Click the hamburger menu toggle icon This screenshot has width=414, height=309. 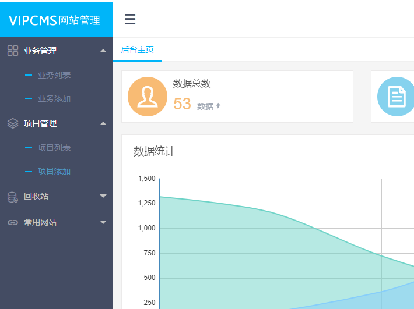(x=130, y=20)
